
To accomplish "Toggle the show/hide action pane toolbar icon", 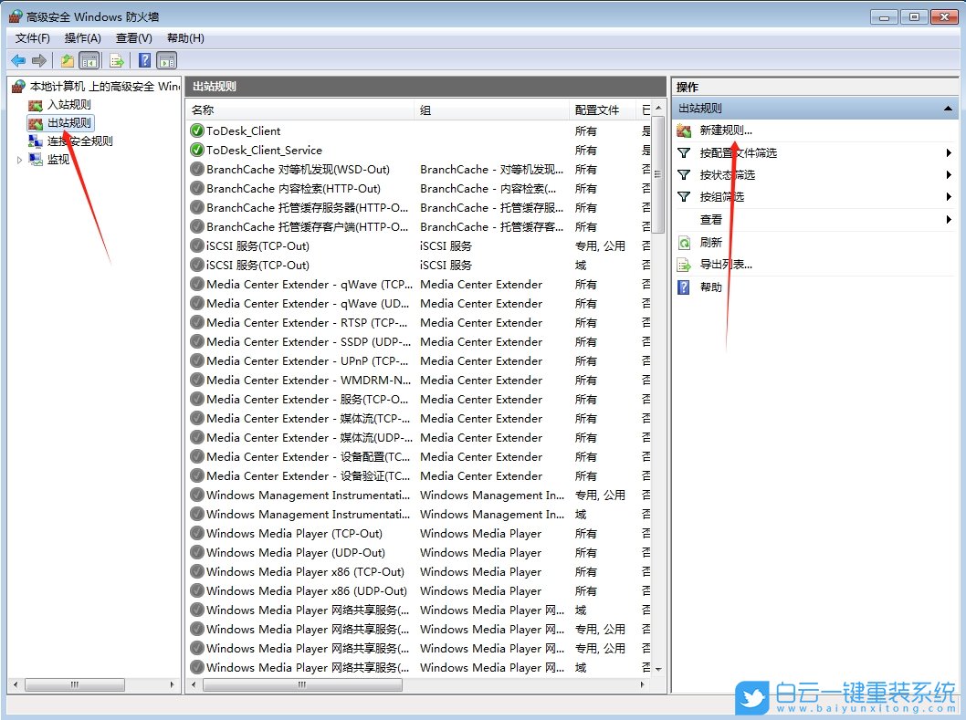I will [x=166, y=59].
